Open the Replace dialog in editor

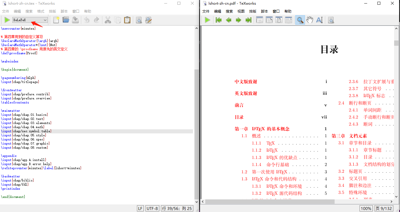click(148, 20)
